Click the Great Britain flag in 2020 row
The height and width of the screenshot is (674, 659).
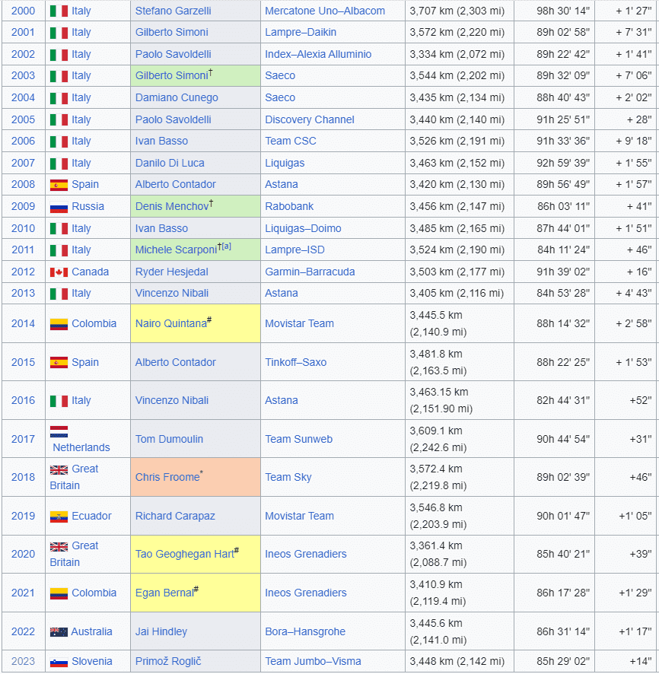click(59, 547)
